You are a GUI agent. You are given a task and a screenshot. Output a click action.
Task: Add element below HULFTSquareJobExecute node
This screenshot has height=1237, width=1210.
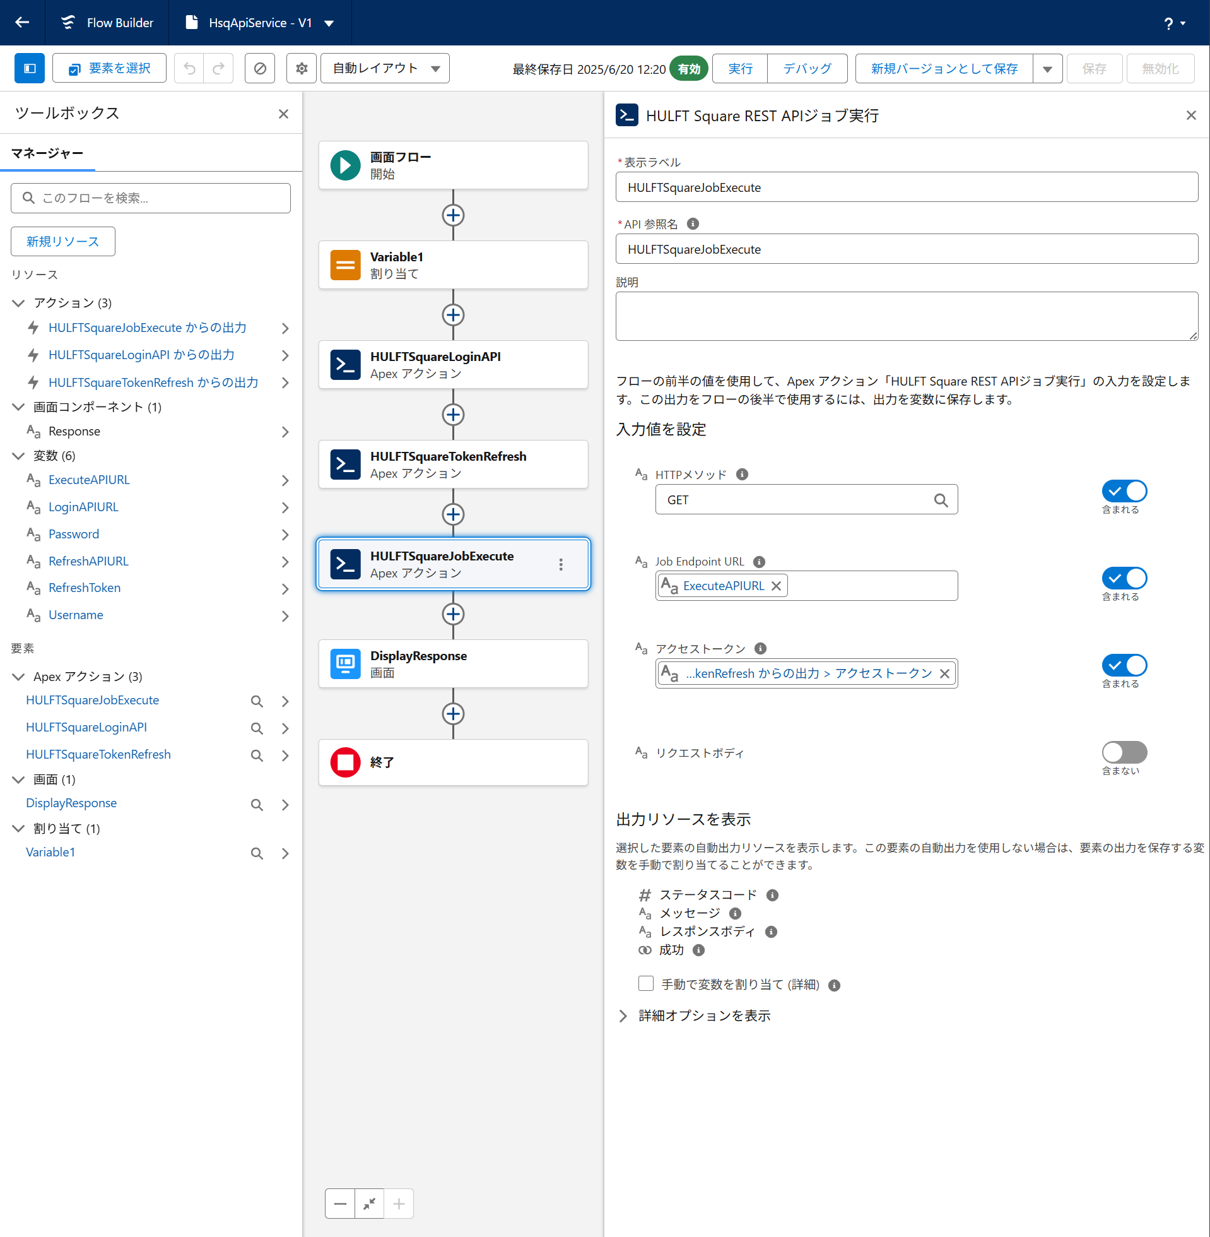[453, 614]
